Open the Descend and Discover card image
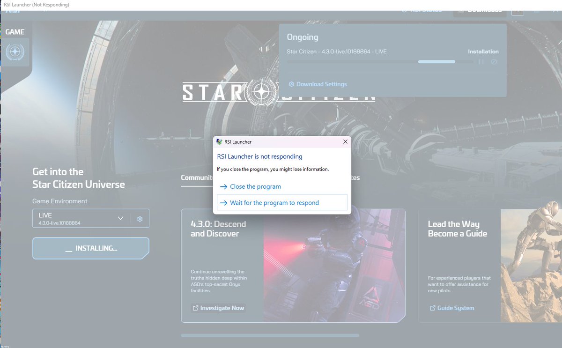 coord(334,266)
